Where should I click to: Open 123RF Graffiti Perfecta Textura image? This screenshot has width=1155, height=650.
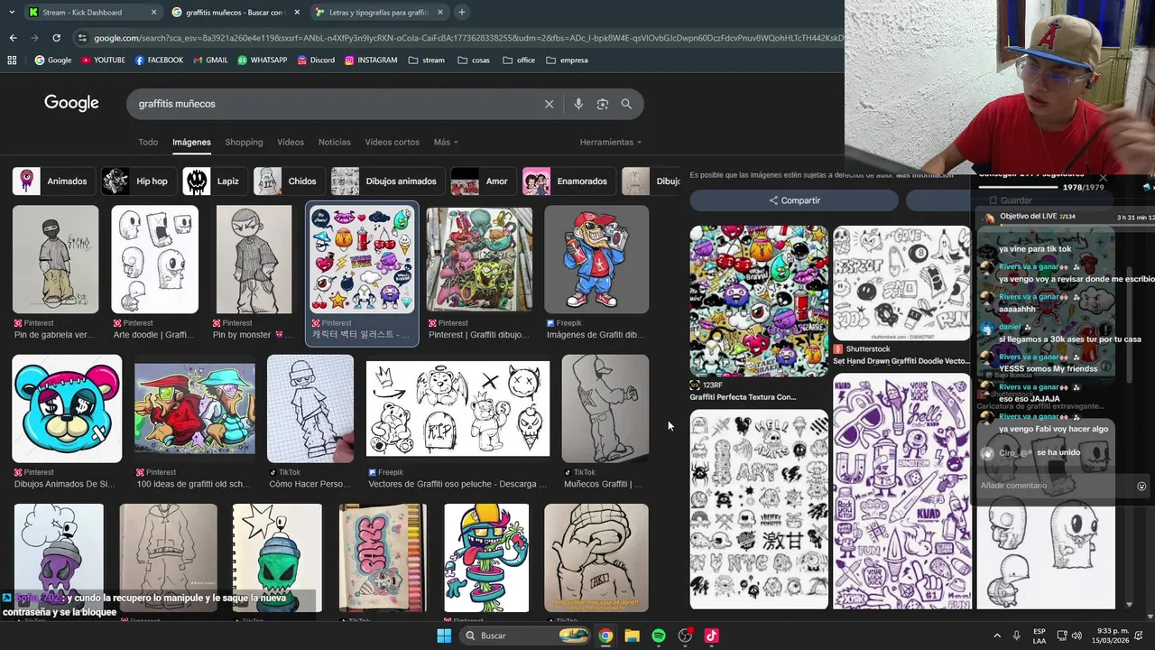point(759,301)
